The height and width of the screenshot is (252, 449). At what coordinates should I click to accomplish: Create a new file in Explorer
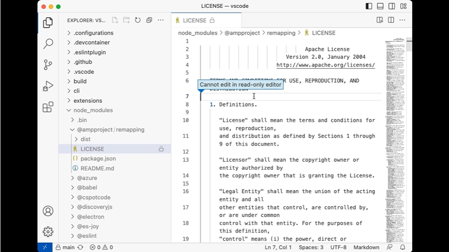115,20
